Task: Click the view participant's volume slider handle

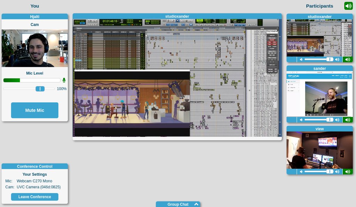Action: pyautogui.click(x=330, y=171)
